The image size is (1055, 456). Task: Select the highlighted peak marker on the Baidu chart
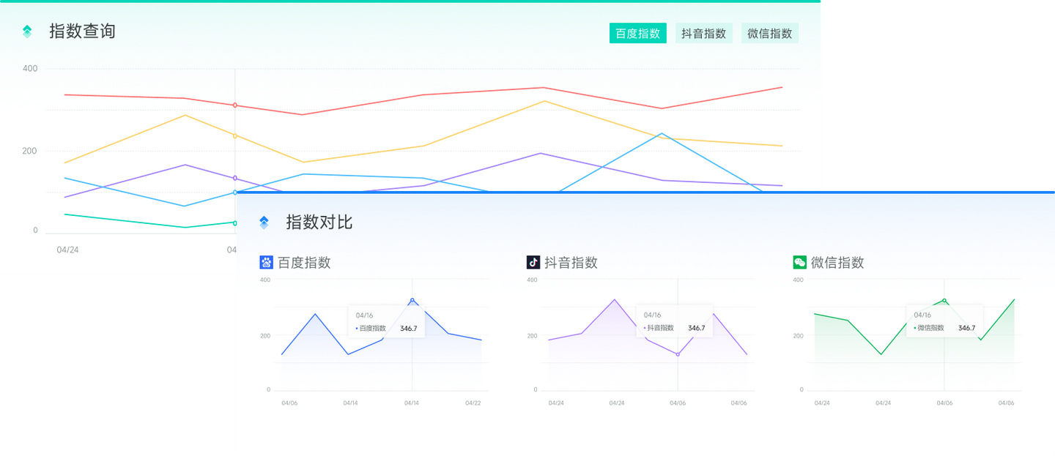click(412, 300)
